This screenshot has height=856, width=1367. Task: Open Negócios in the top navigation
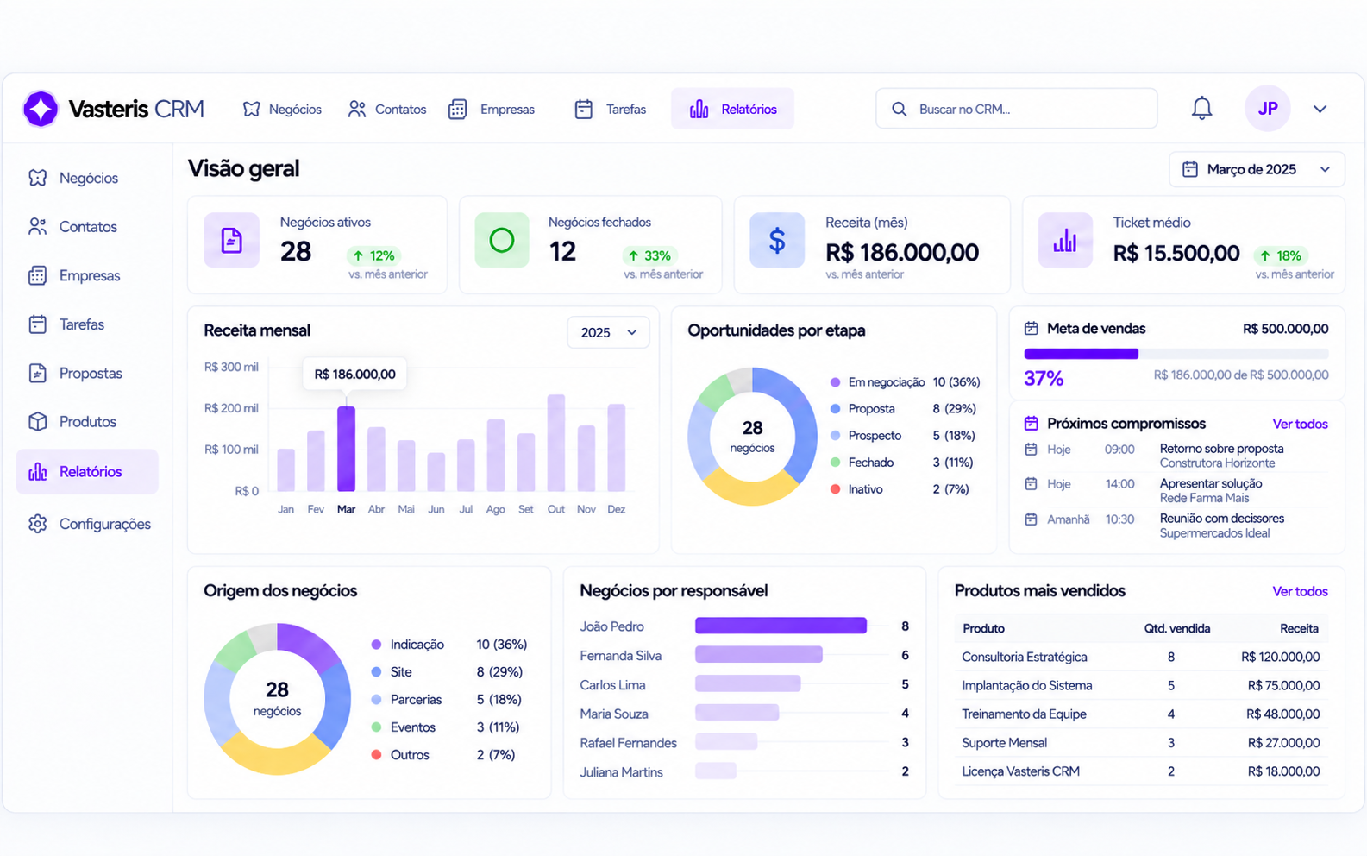click(x=282, y=110)
